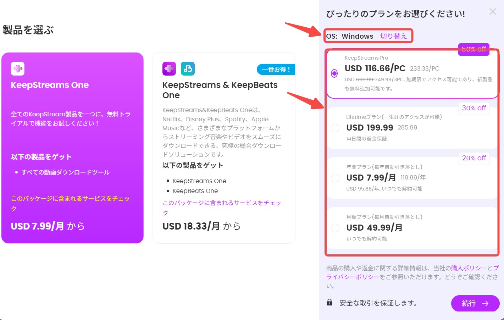Select the KeepStreams Pro USD 116.66/PC plan
Image resolution: width=504 pixels, height=320 pixels.
(x=334, y=73)
